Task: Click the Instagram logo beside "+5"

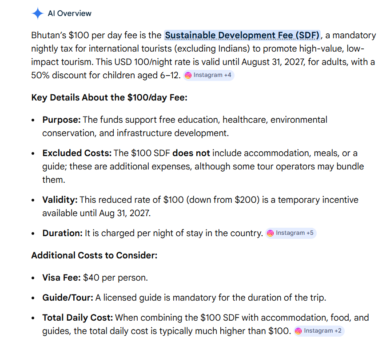Action: tap(270, 233)
